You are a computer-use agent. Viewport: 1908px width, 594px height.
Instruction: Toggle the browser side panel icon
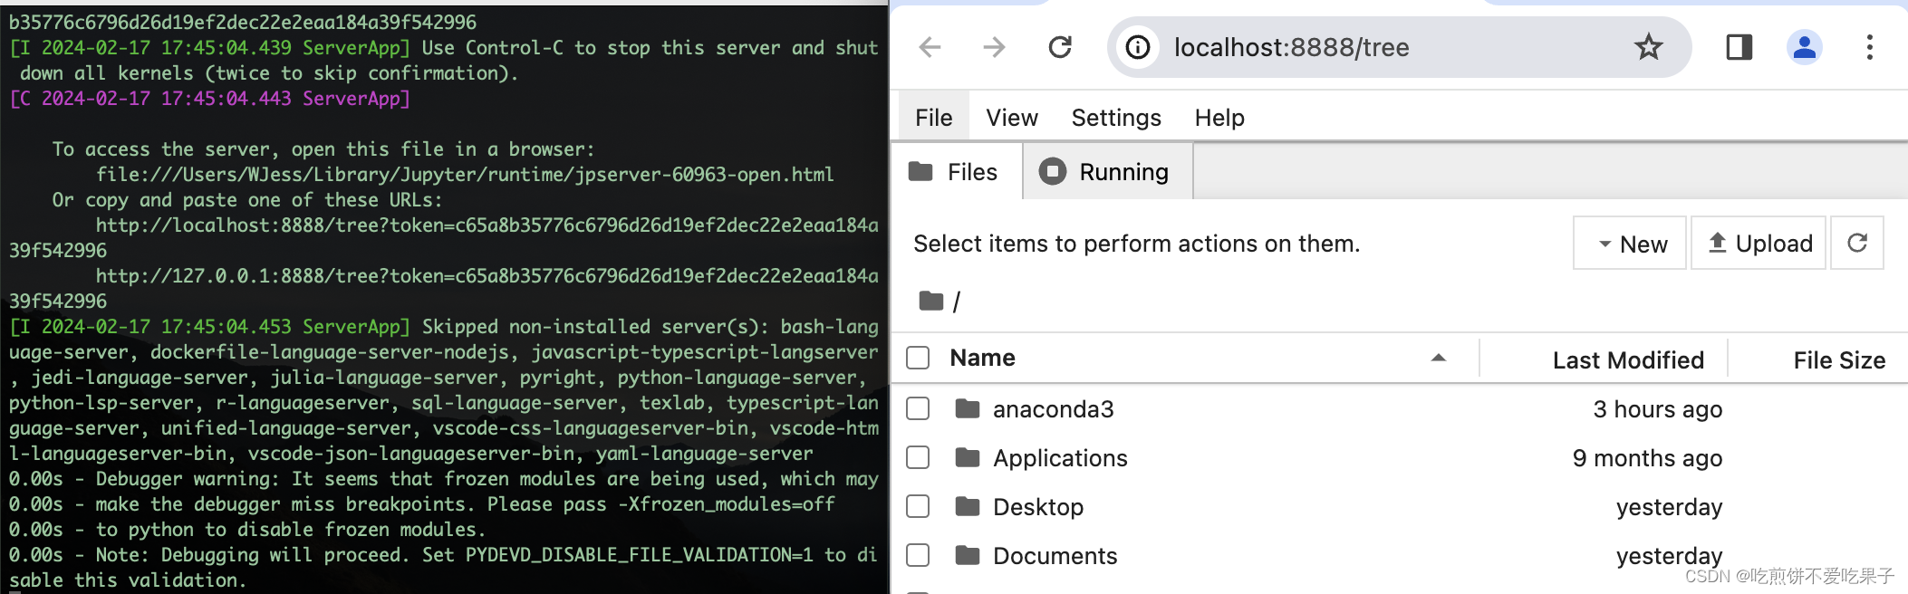tap(1739, 47)
